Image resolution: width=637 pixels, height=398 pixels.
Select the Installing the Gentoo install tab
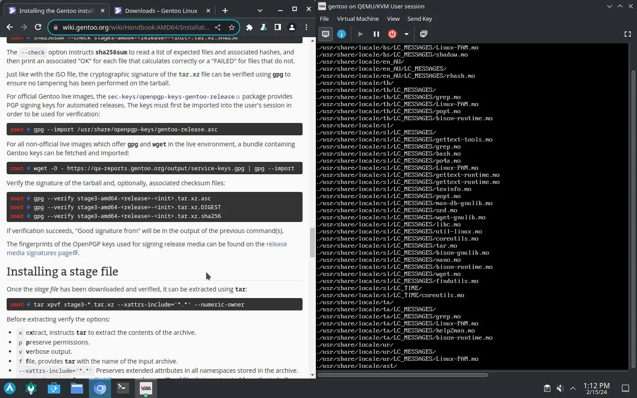point(57,11)
